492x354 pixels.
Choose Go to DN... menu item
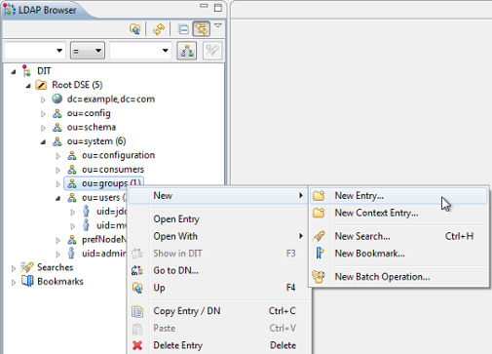[x=218, y=270]
